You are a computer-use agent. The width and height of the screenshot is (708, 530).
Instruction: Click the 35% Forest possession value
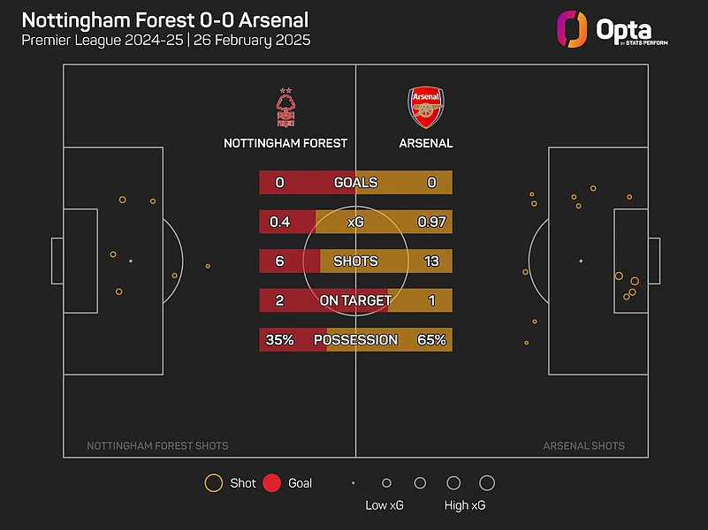tap(279, 340)
